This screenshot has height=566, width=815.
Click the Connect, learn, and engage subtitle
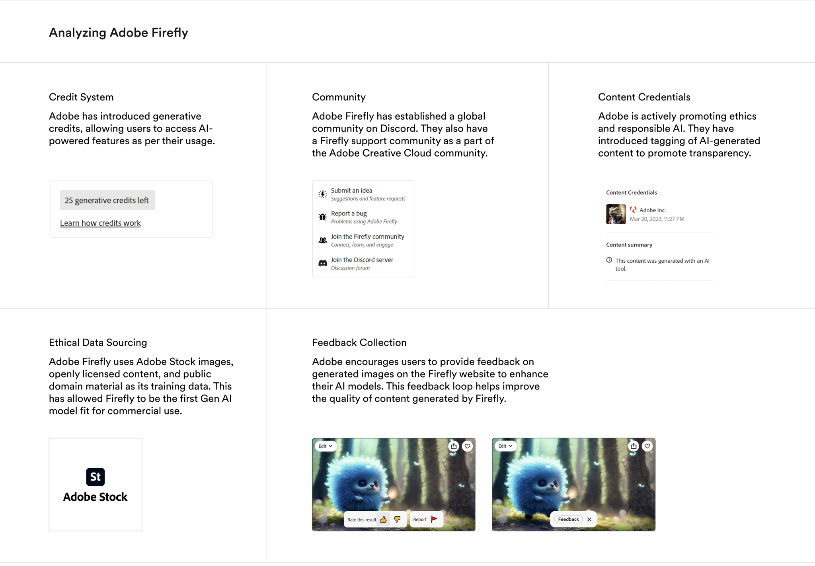tap(362, 245)
